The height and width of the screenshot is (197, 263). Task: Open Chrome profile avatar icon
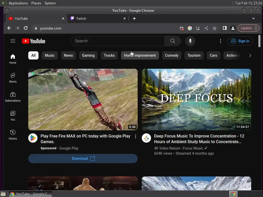click(x=233, y=28)
